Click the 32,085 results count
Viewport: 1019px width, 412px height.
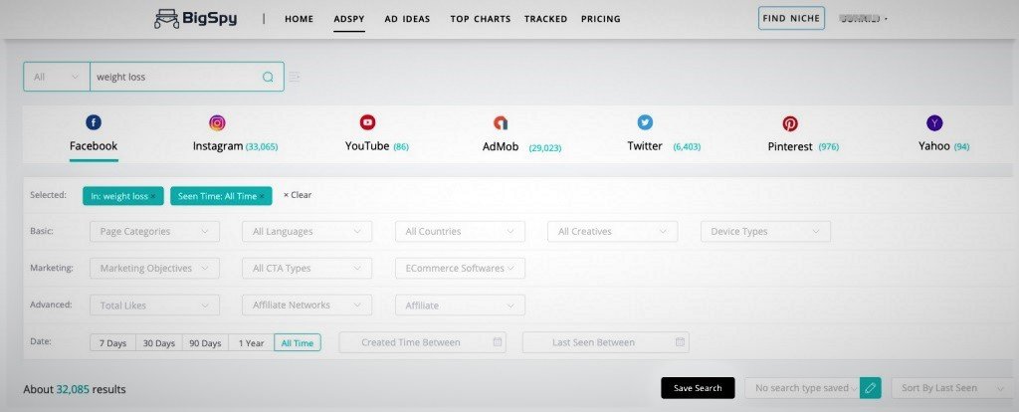coord(73,389)
